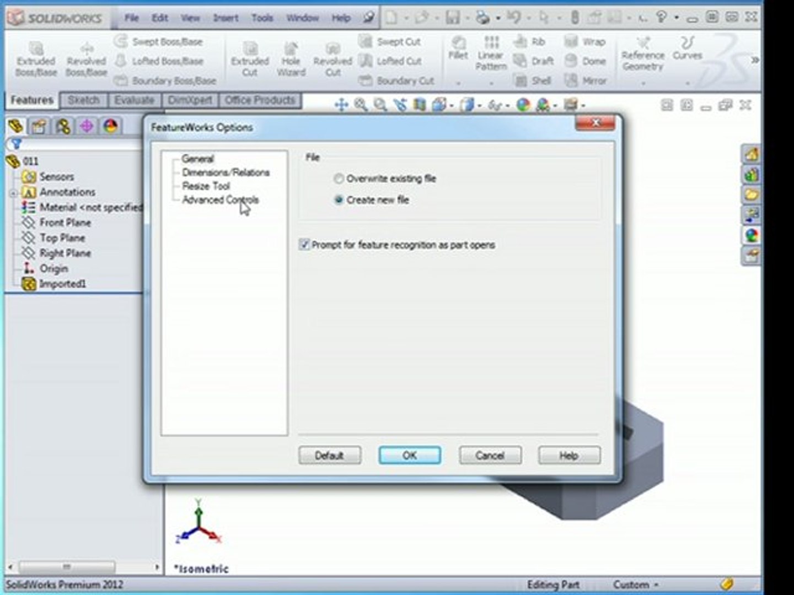
Task: Select the General options page
Action: pos(197,159)
